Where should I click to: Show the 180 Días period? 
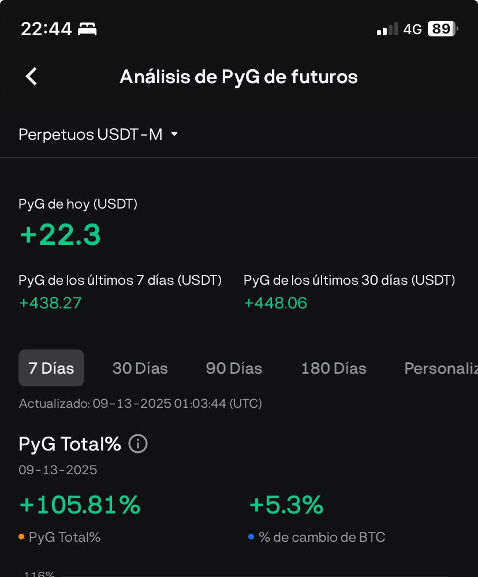pyautogui.click(x=334, y=368)
